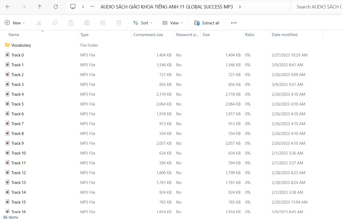This screenshot has width=342, height=220.
Task: Open the See more toolbar menu
Action: (x=234, y=23)
